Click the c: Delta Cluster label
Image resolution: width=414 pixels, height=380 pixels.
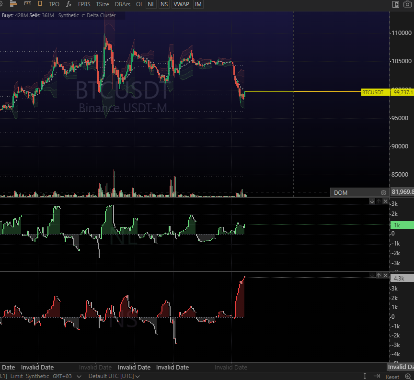coord(99,16)
